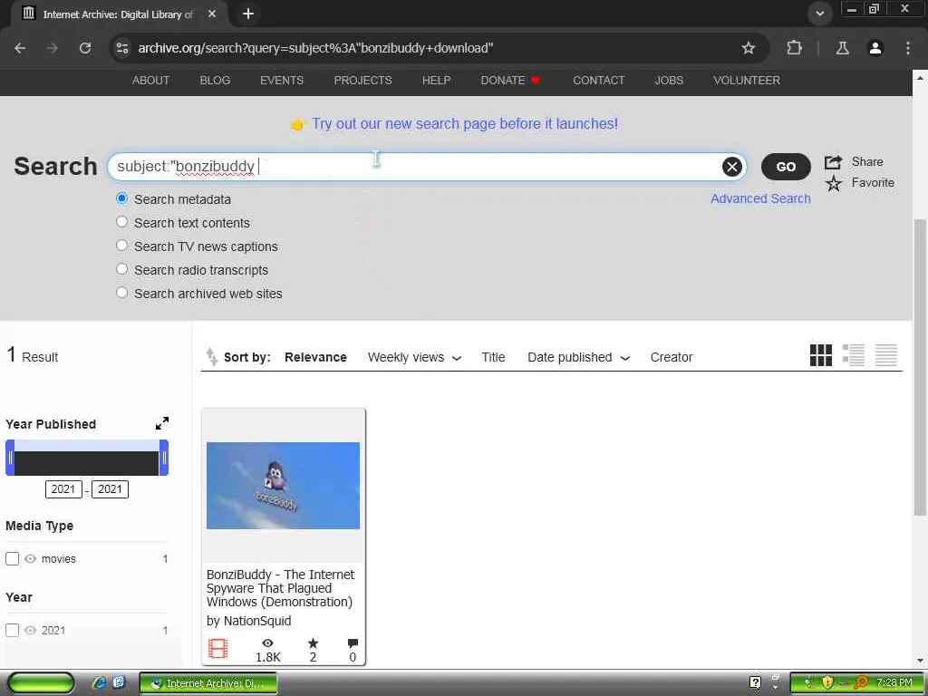The image size is (928, 696).
Task: Switch to compact list view
Action: click(x=886, y=355)
